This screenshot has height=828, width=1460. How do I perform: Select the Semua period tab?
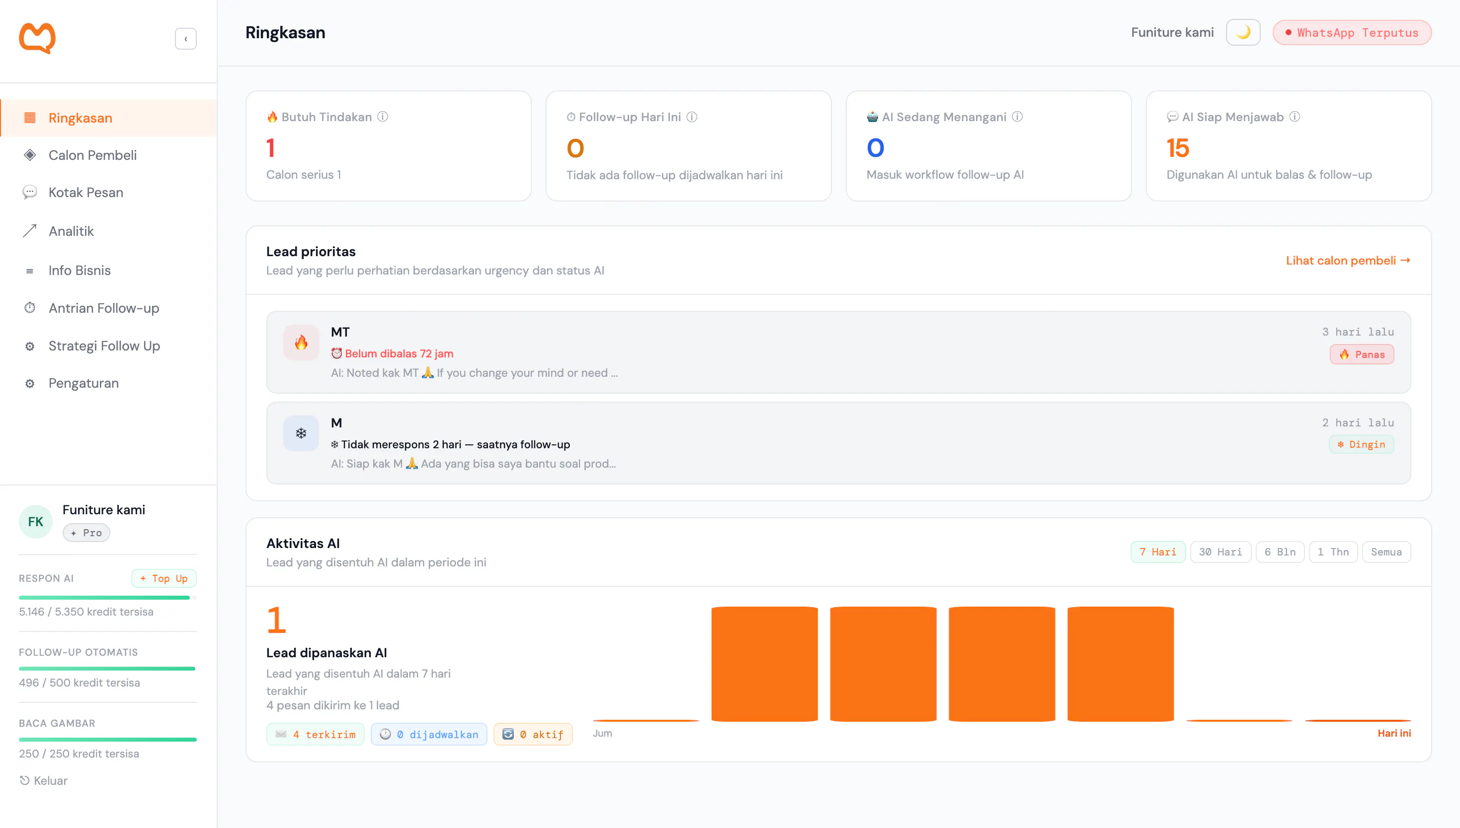[1386, 552]
